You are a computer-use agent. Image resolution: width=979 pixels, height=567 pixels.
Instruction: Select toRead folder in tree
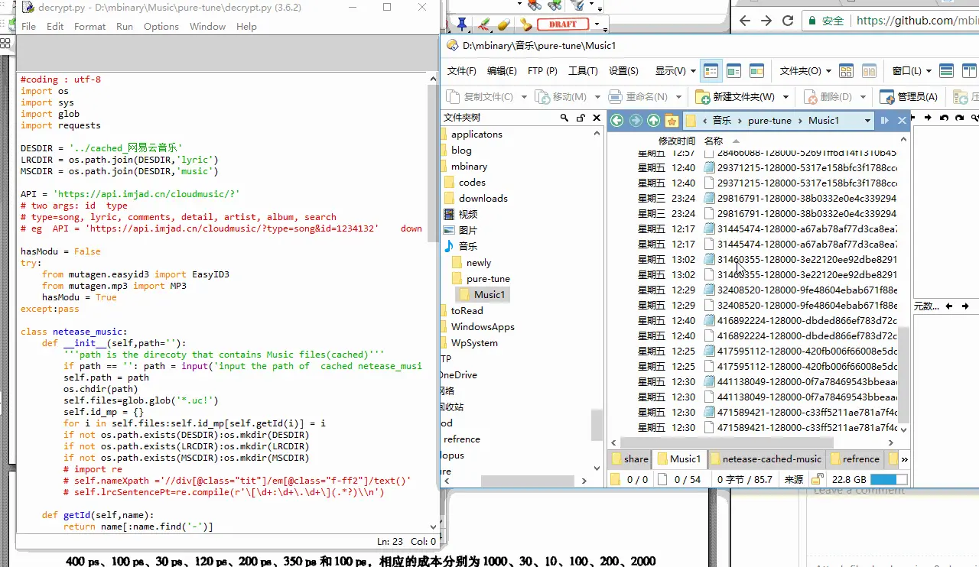coord(467,310)
